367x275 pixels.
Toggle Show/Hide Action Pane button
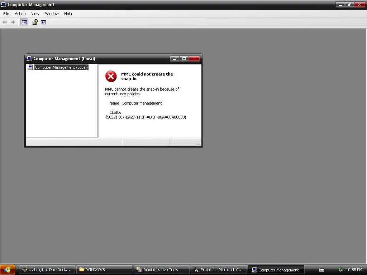point(43,22)
